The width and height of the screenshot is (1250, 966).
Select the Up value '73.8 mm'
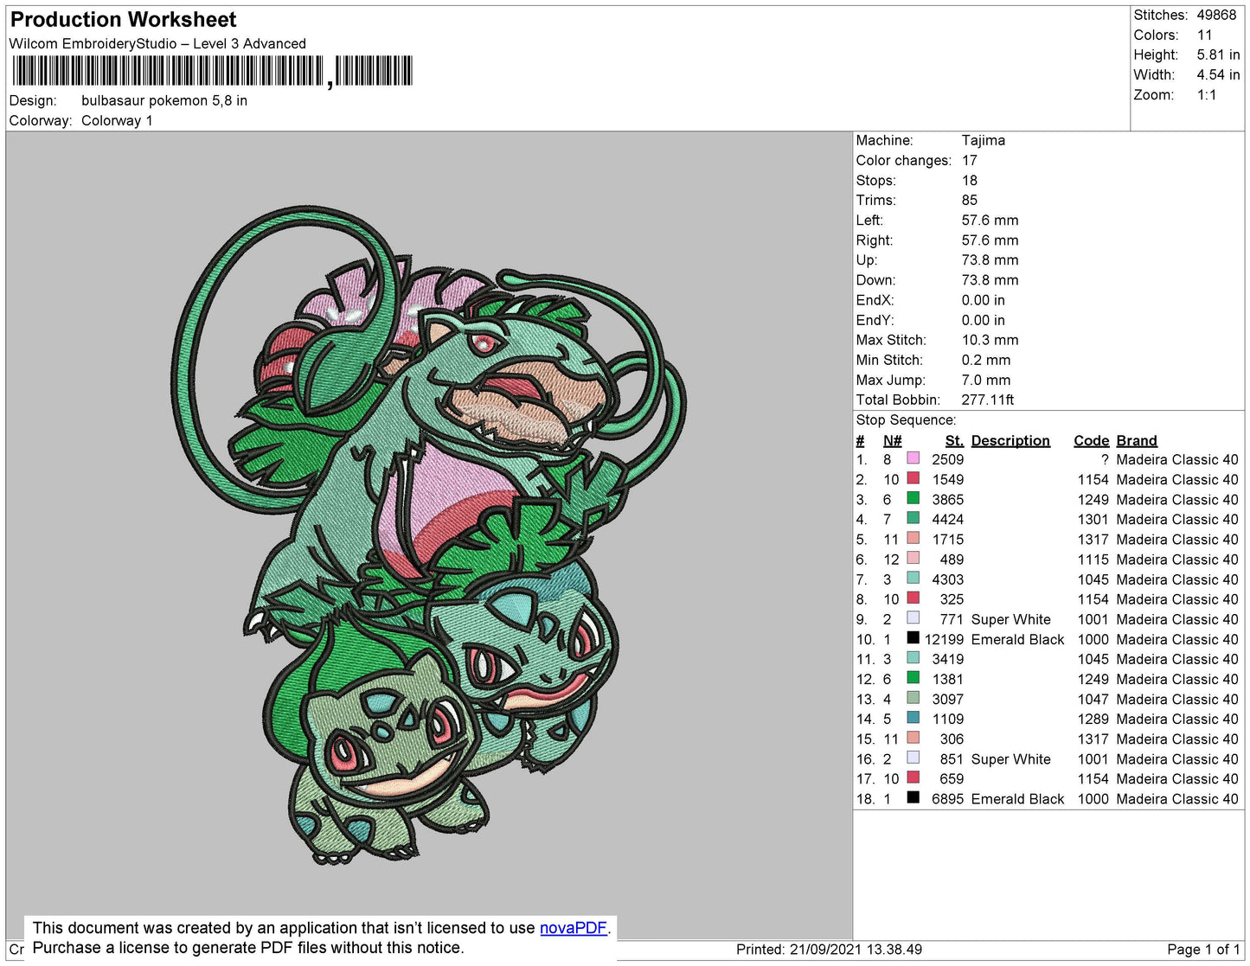pos(990,259)
